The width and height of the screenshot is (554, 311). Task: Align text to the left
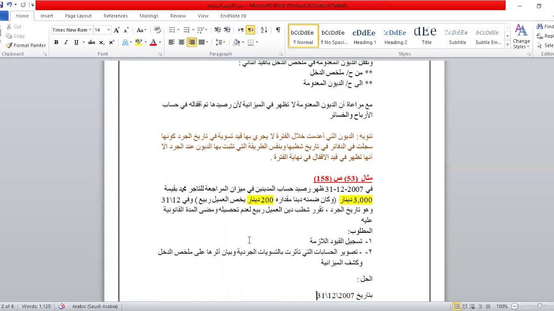171,42
